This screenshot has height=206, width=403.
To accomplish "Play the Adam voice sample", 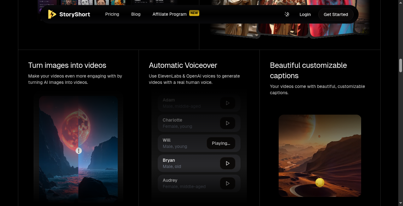I will coord(228,103).
